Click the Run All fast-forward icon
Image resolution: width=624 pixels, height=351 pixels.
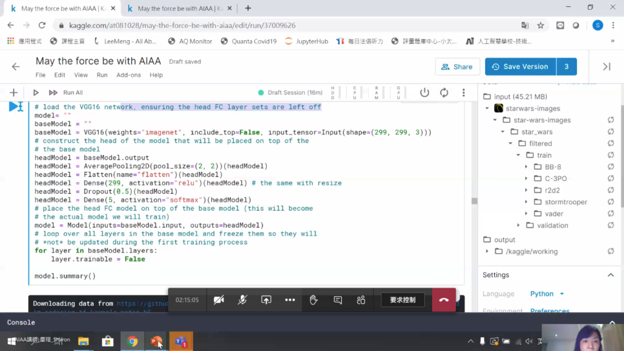point(53,93)
